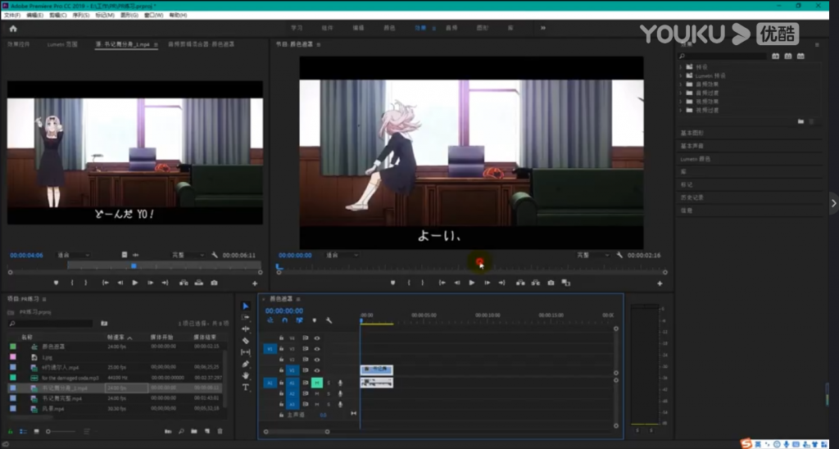
Task: Click Export Frame camera in Program monitor
Action: tap(551, 283)
